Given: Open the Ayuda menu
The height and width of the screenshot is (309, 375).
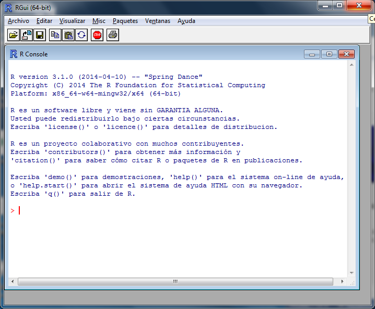Looking at the screenshot, I should [186, 21].
